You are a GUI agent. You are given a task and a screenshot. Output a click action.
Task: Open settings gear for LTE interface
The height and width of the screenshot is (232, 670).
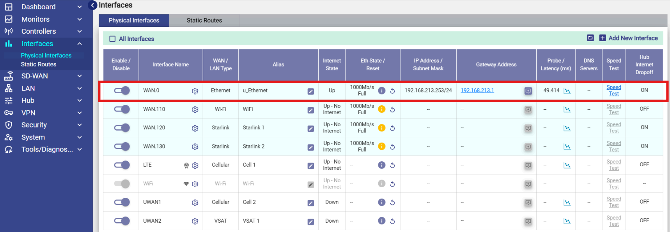(195, 166)
